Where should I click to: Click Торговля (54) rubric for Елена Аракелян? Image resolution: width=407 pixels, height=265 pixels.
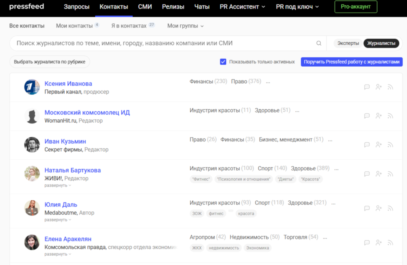point(301,237)
